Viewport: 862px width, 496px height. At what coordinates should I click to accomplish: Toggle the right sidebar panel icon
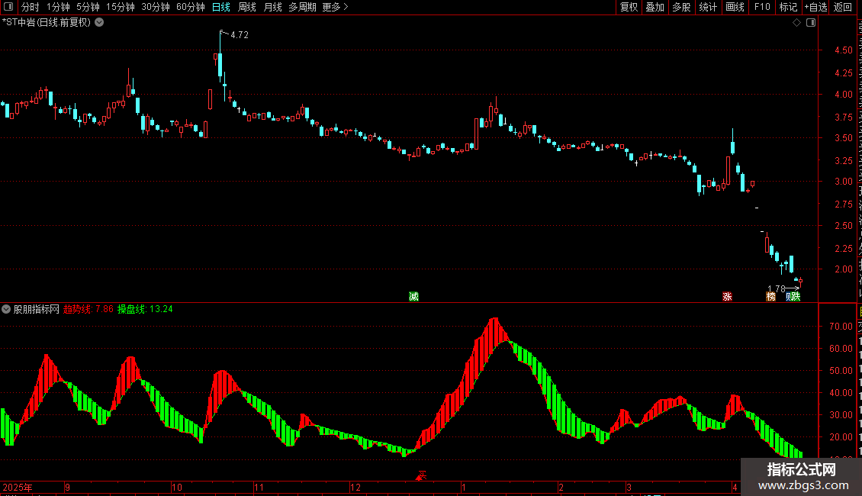[811, 23]
